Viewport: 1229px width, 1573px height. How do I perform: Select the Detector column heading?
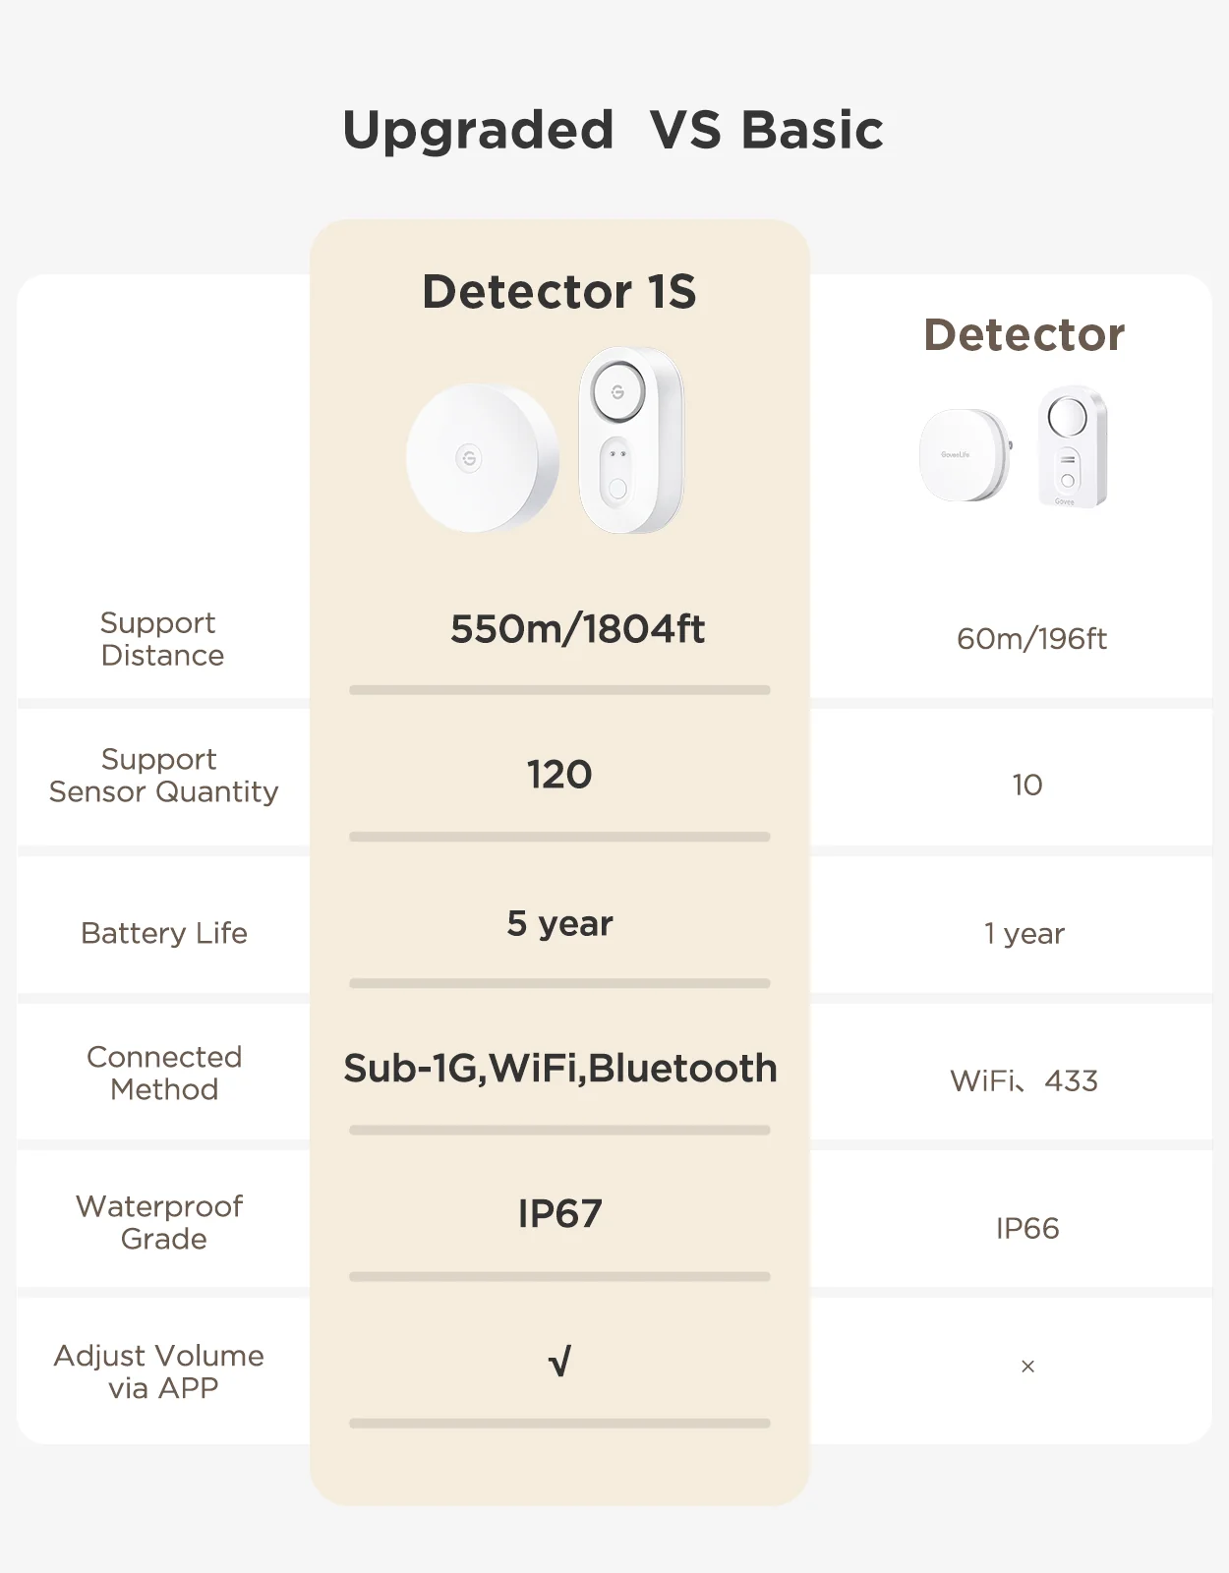click(1024, 335)
